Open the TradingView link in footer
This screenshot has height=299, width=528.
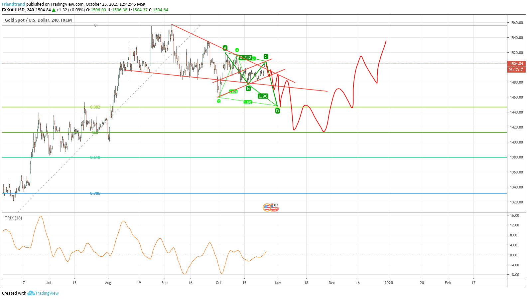pos(47,293)
